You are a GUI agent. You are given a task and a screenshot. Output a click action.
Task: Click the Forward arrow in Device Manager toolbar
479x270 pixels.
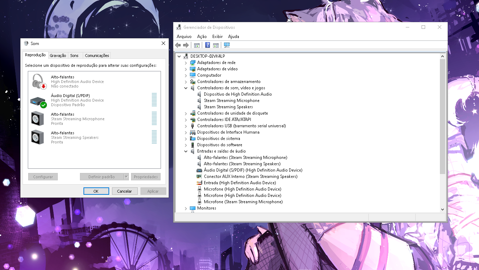click(186, 45)
